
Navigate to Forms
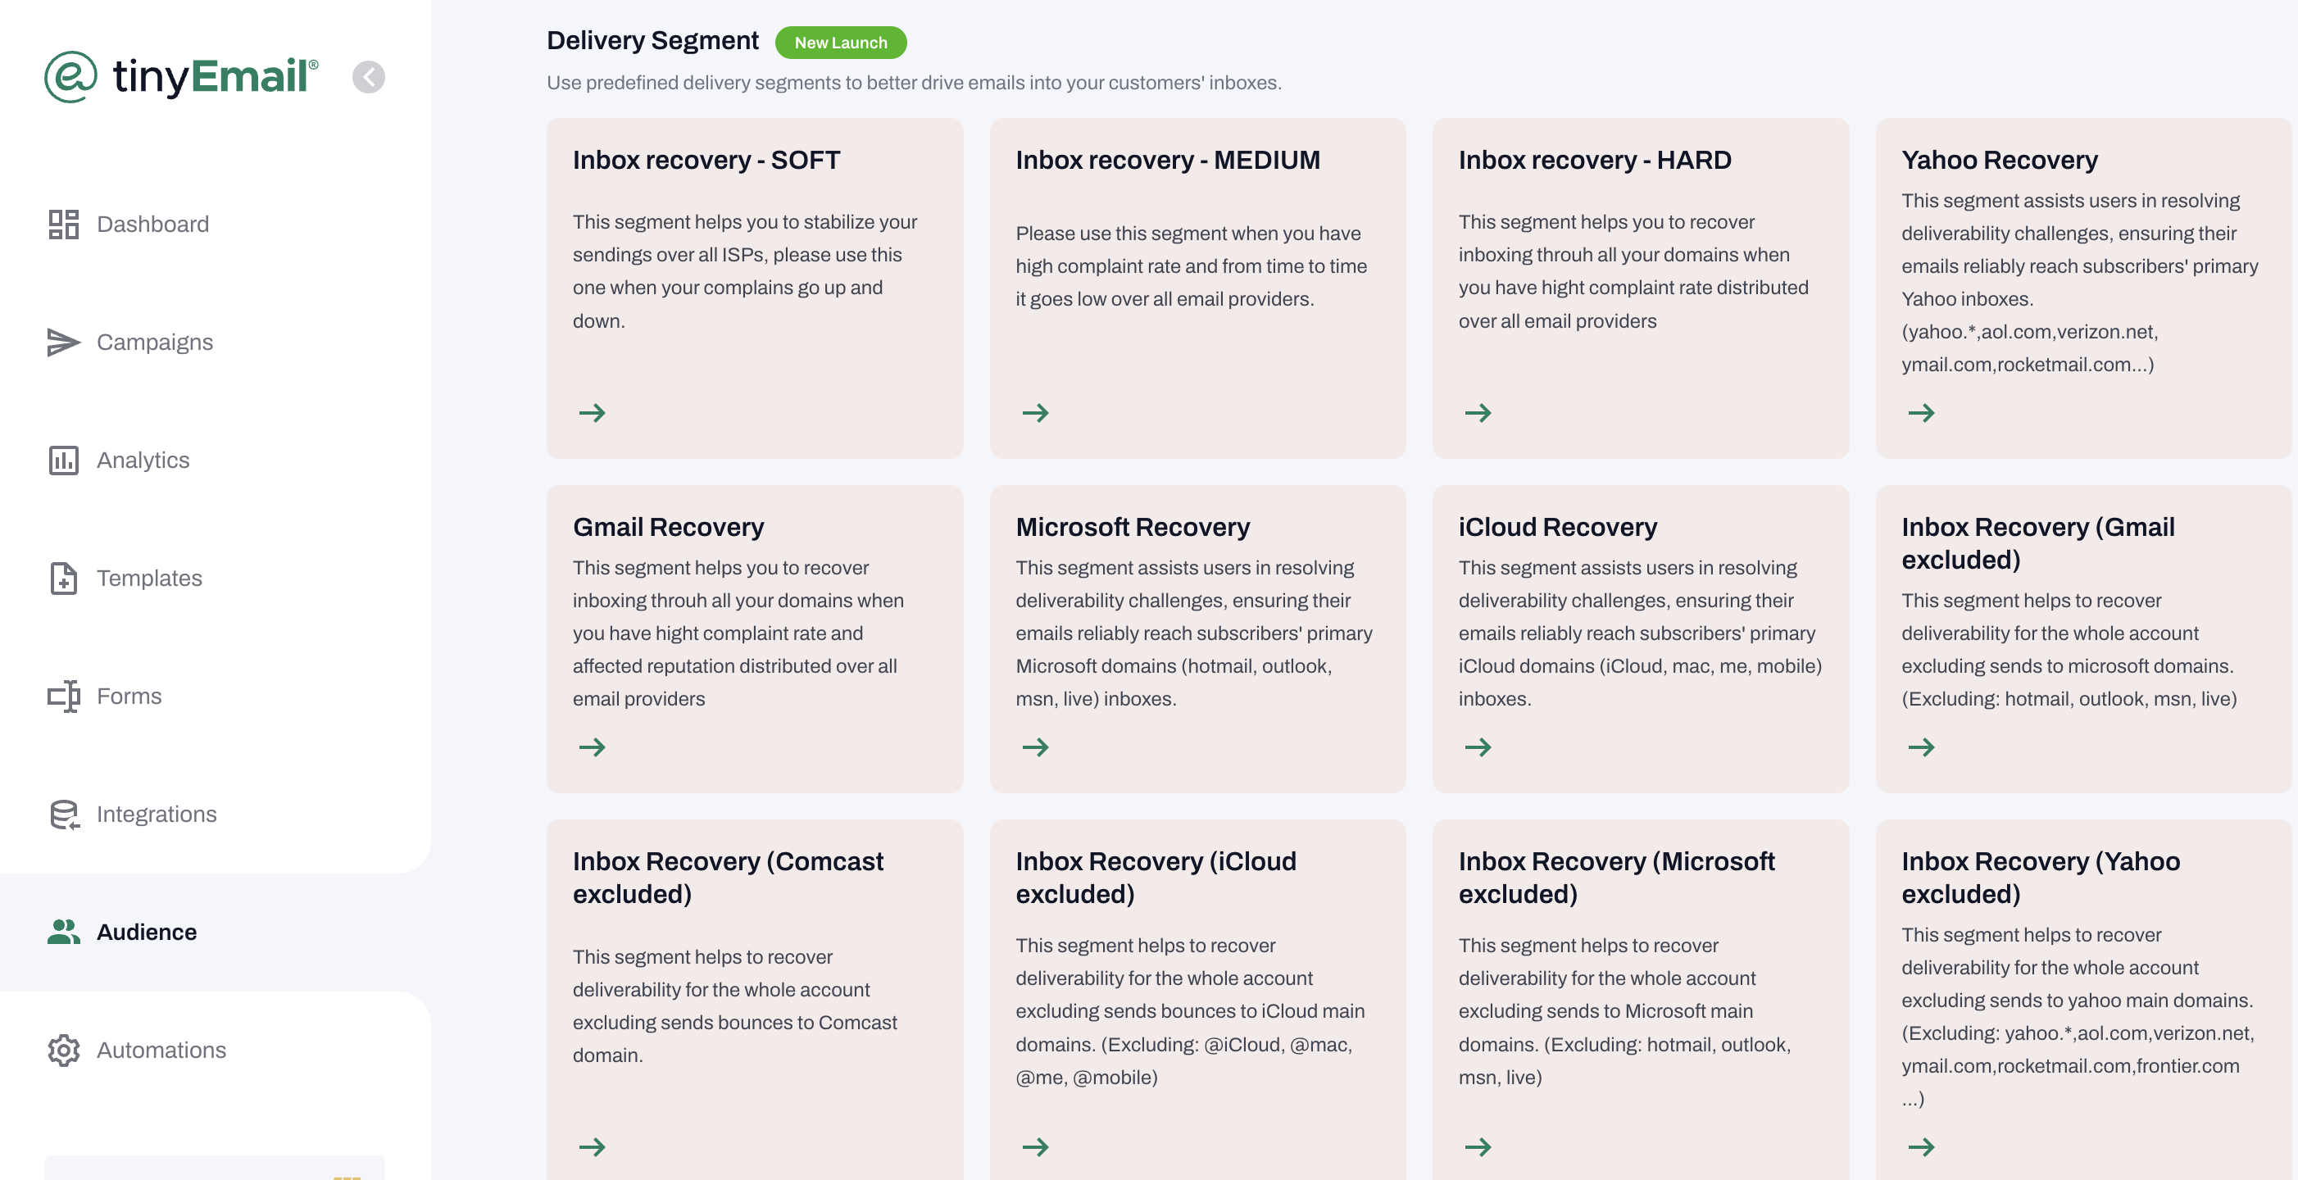click(129, 696)
